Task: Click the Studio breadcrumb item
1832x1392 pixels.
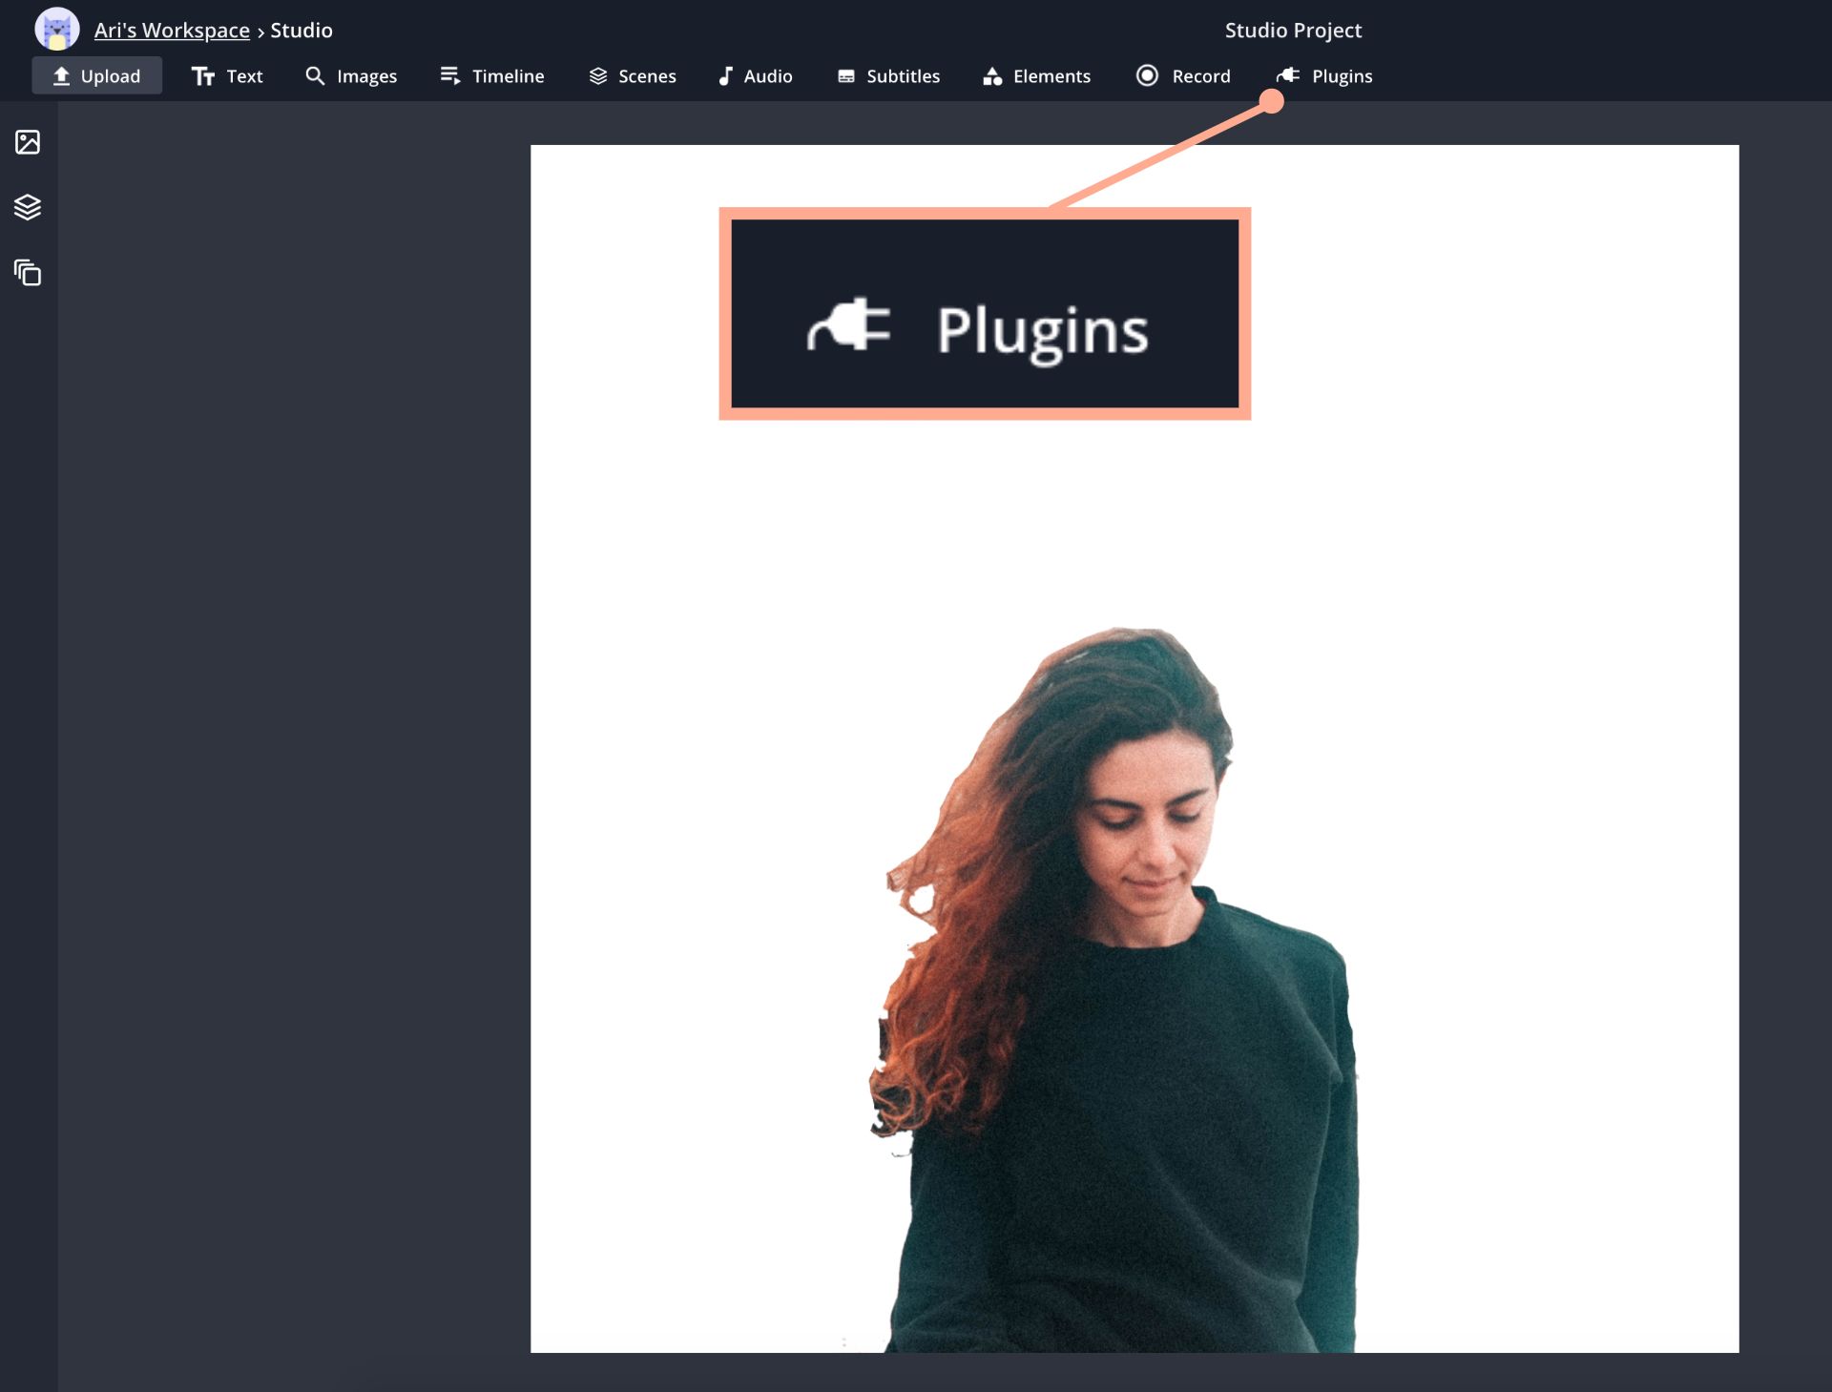Action: (301, 30)
